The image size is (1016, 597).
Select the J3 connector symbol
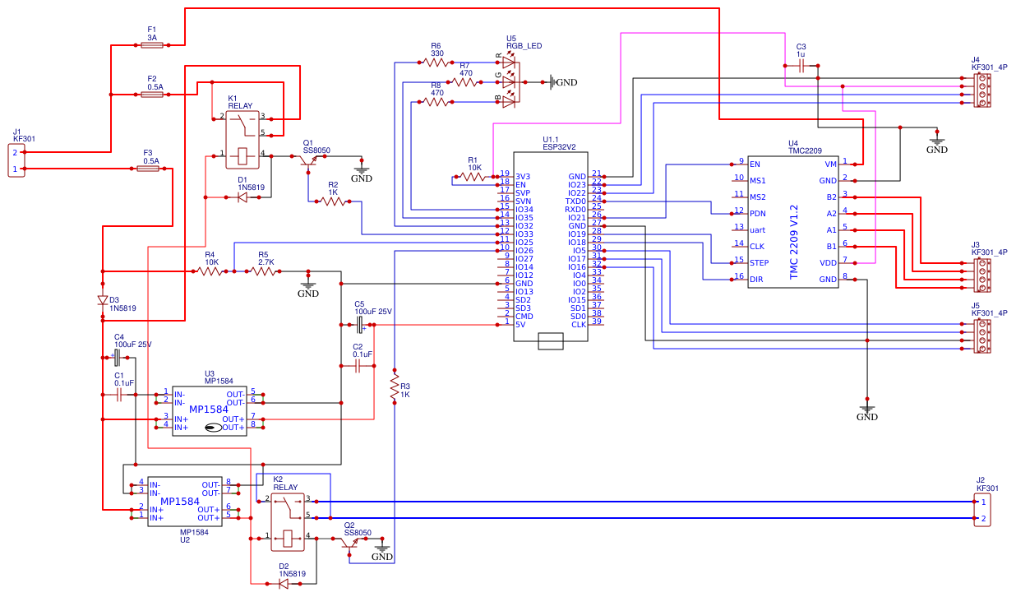click(981, 275)
